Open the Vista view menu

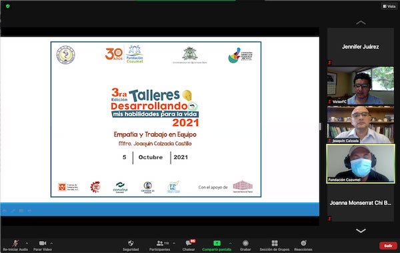[389, 6]
